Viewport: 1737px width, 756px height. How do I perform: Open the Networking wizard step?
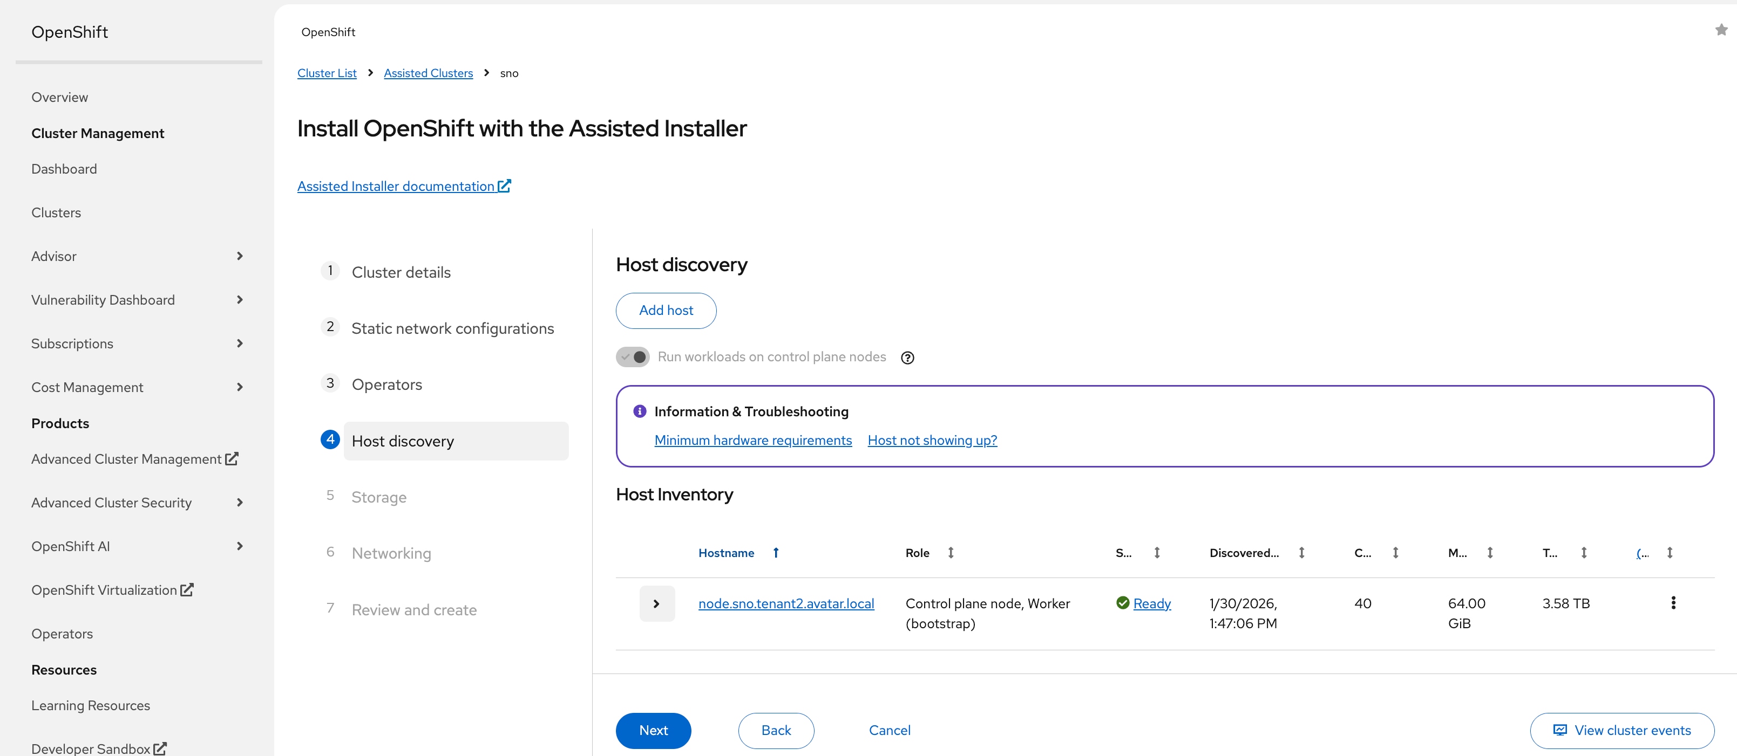(x=391, y=553)
